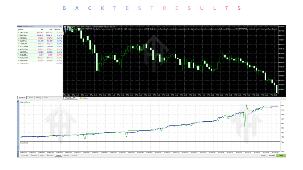Open the Agents tab in Strategy Tester
This screenshot has width=303, height=170.
tap(66, 155)
